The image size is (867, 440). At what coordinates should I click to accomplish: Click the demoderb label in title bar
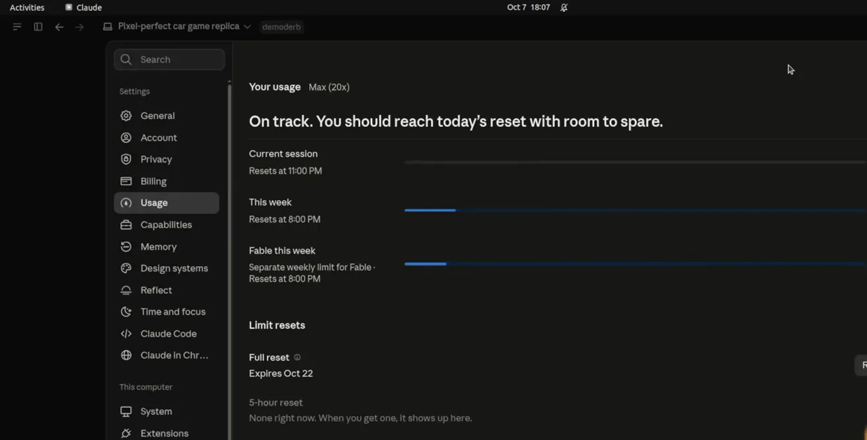point(282,27)
